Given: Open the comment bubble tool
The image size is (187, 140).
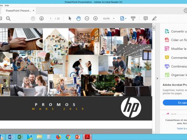Looking at the screenshot, I should 146,18.
